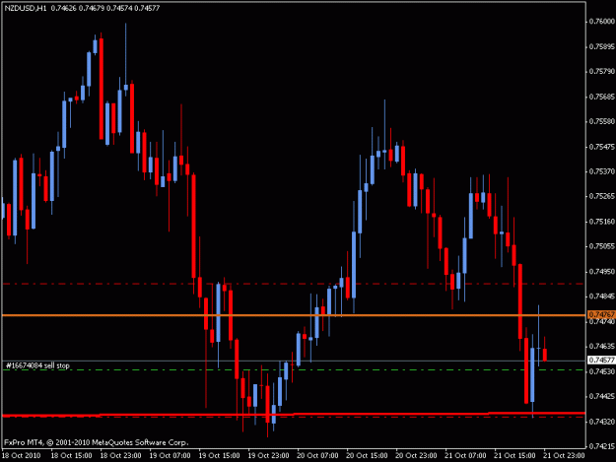Click the 19 Oct 07:00 time label
Viewport: 616px width, 462px height.
(171, 456)
